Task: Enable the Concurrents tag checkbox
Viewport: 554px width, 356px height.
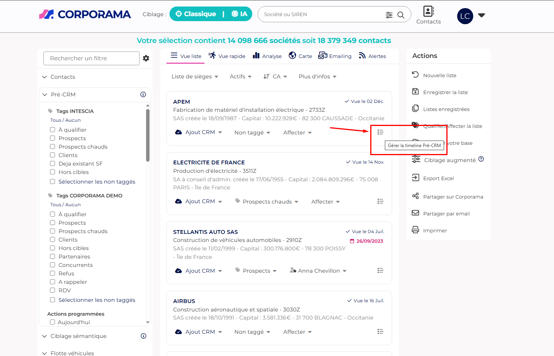Action: tap(53, 265)
